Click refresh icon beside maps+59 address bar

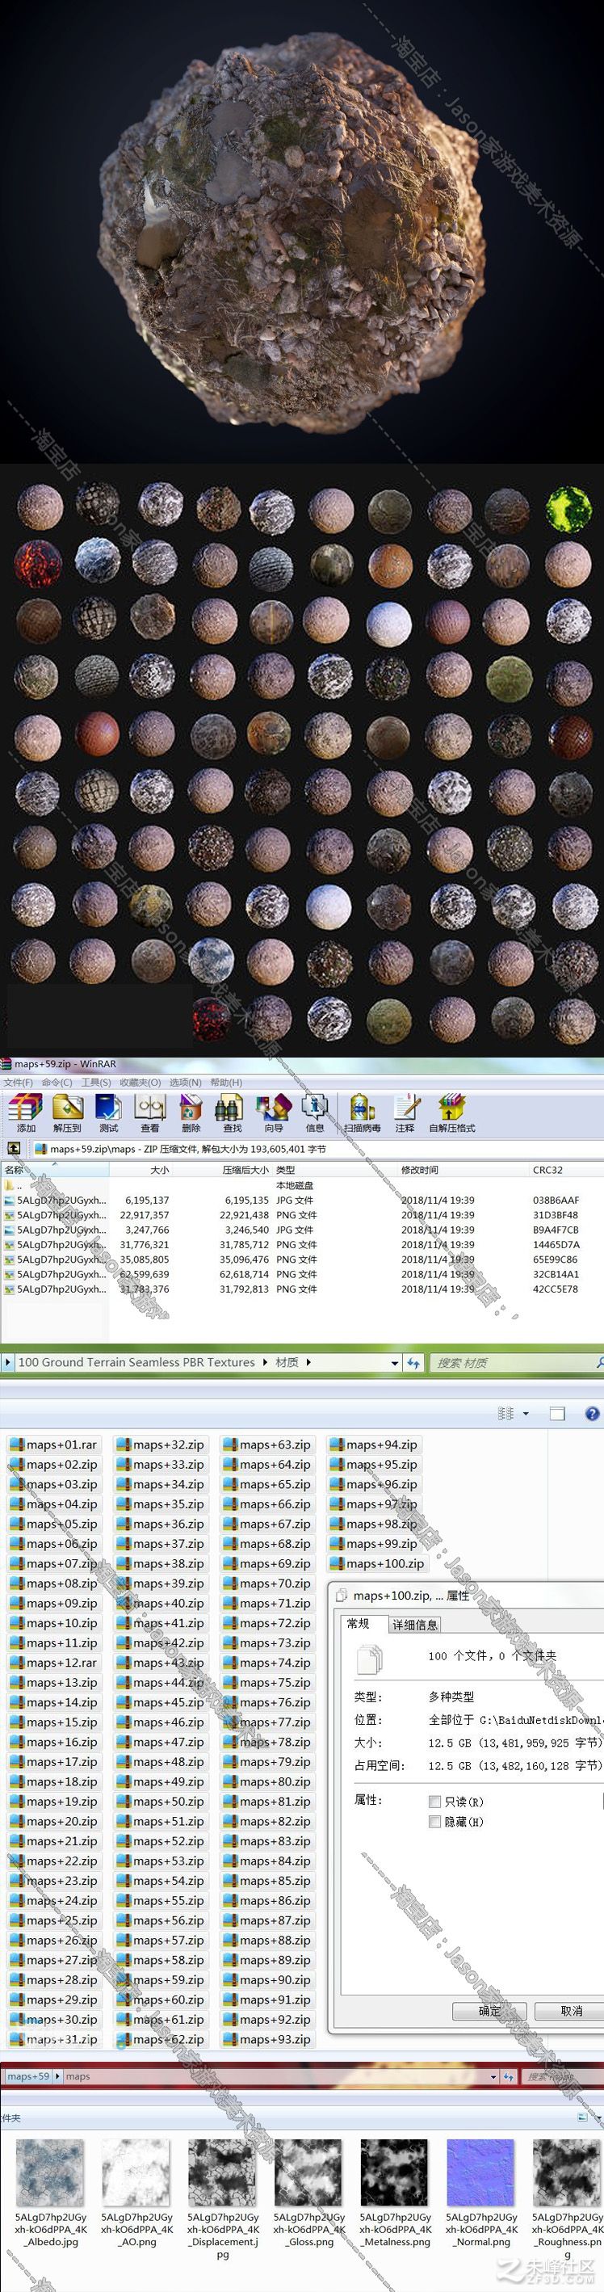tap(509, 2075)
